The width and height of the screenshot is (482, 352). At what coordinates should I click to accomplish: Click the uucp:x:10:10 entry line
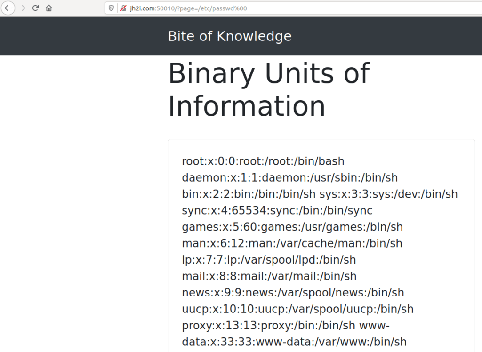point(297,309)
